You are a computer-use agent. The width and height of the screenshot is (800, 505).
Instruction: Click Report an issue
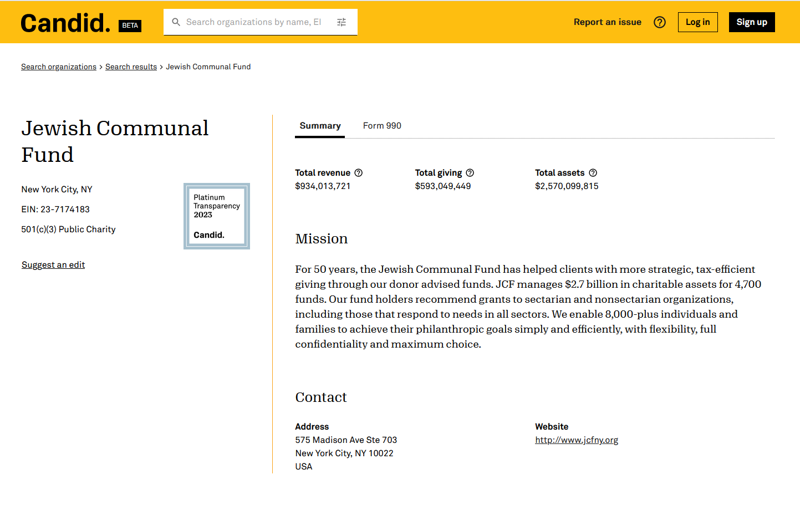[608, 22]
